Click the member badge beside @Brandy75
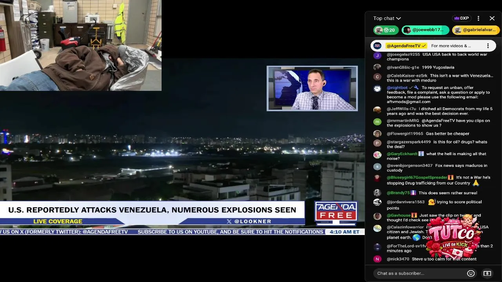Screen dimensions: 502x282 coord(413,193)
